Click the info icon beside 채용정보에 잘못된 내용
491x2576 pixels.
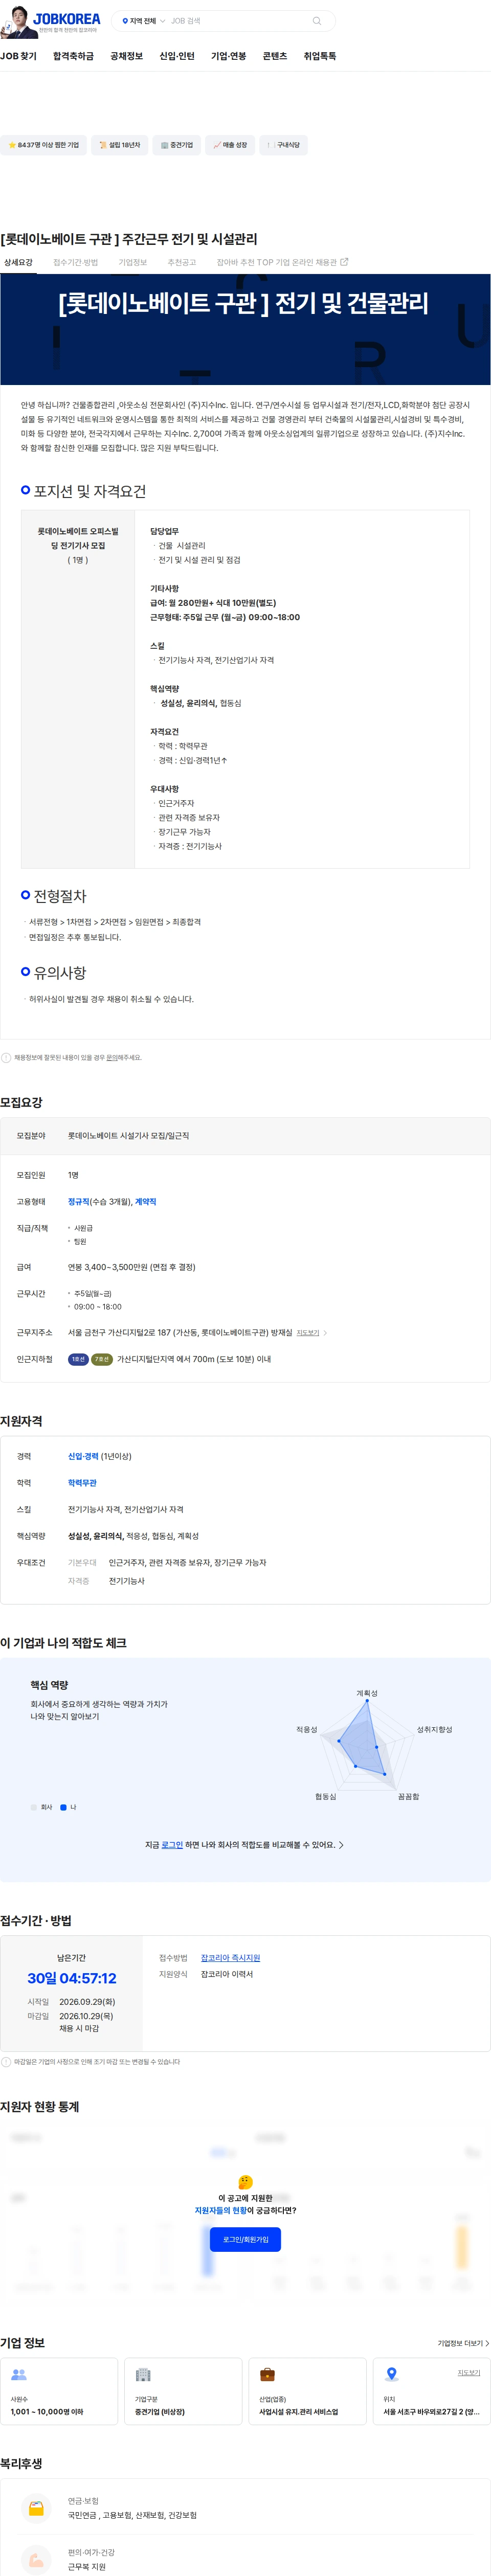coord(6,1057)
